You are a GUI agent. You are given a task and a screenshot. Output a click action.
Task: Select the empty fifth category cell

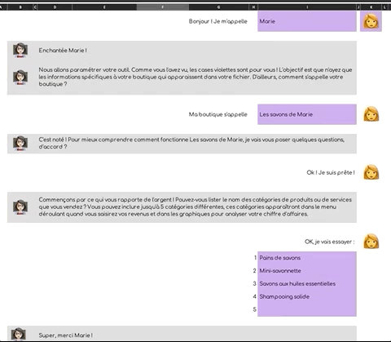(307, 309)
